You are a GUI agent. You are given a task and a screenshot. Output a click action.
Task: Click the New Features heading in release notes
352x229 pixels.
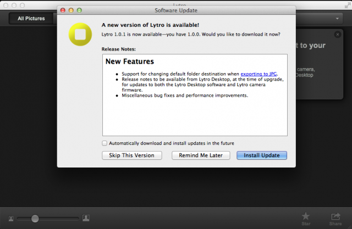(130, 62)
